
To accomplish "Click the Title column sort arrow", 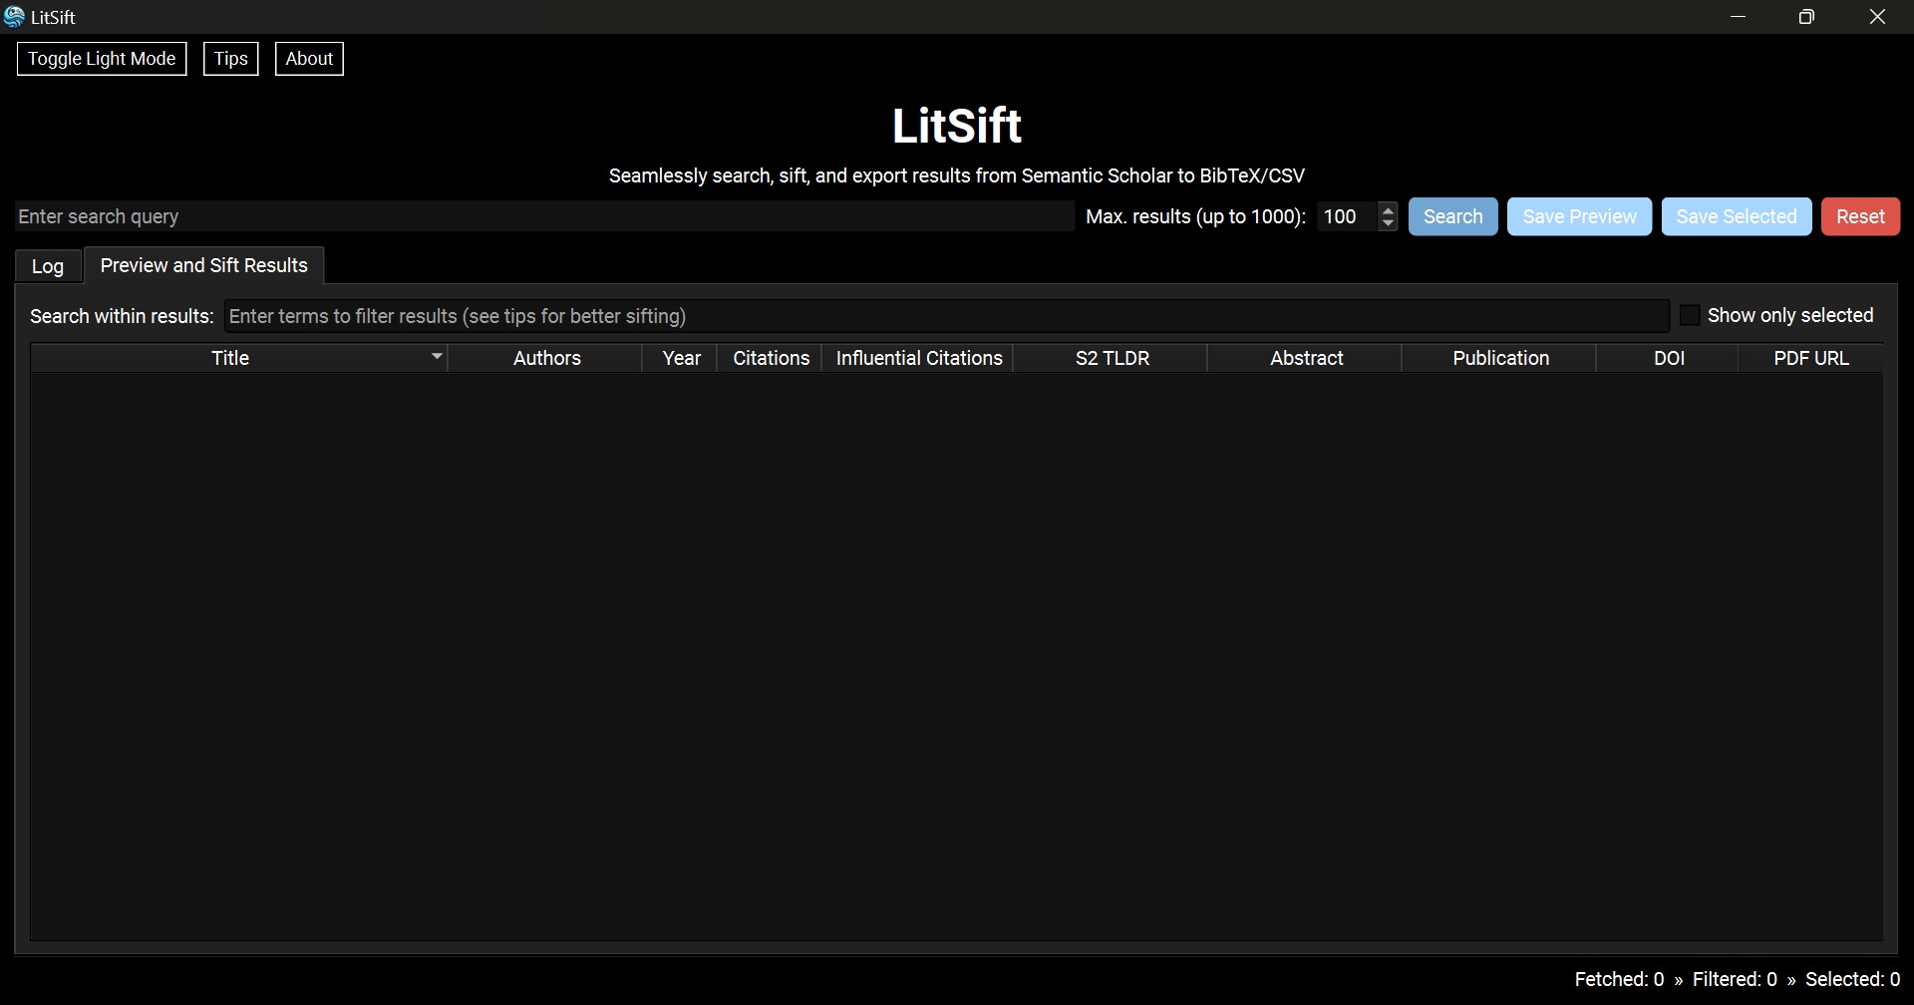I will 437,356.
